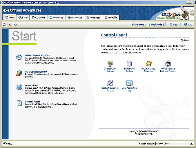Click the green Ready checkmark status icon
Screen dimensions: 196x148
[x=4, y=143]
